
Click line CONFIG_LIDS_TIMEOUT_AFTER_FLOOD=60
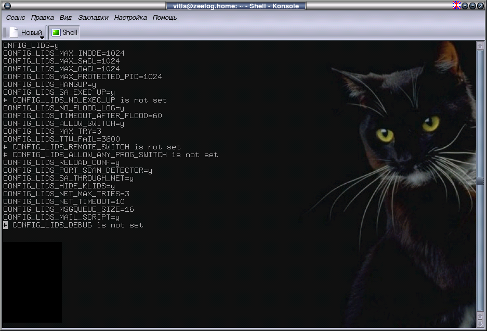click(82, 116)
